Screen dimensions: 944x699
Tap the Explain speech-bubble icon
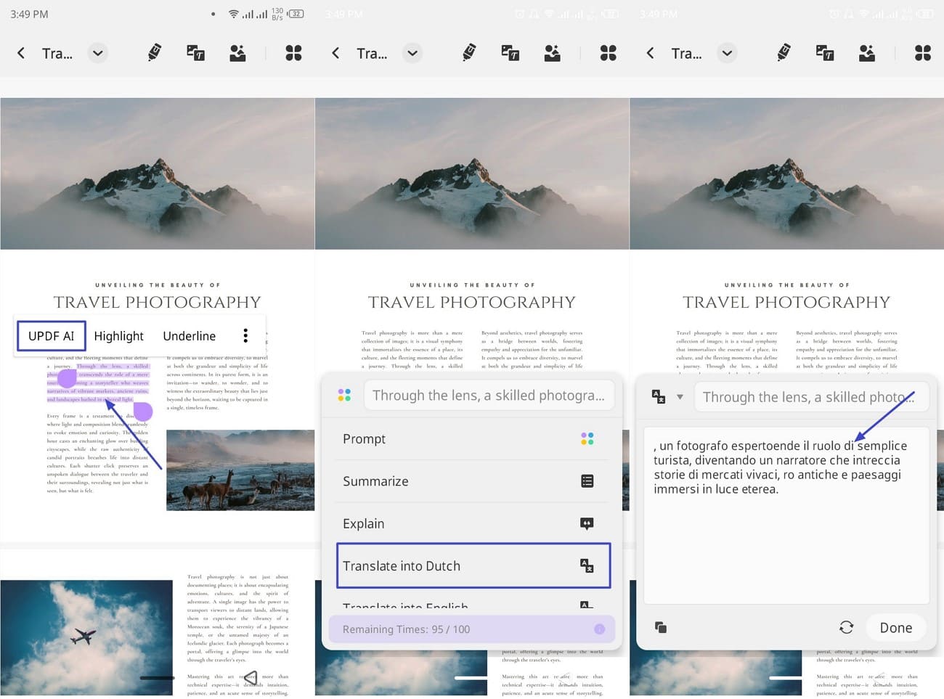tap(587, 523)
